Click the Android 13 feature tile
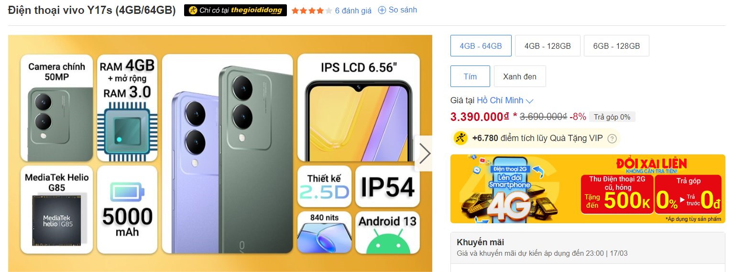734x272 pixels. coord(387,233)
